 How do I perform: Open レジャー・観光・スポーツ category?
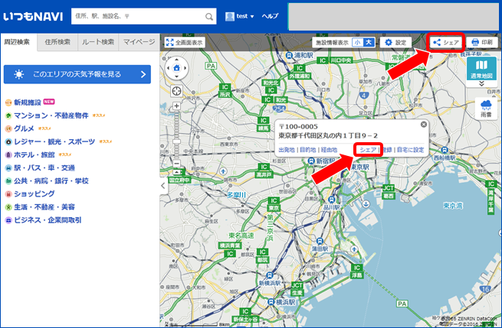click(54, 141)
